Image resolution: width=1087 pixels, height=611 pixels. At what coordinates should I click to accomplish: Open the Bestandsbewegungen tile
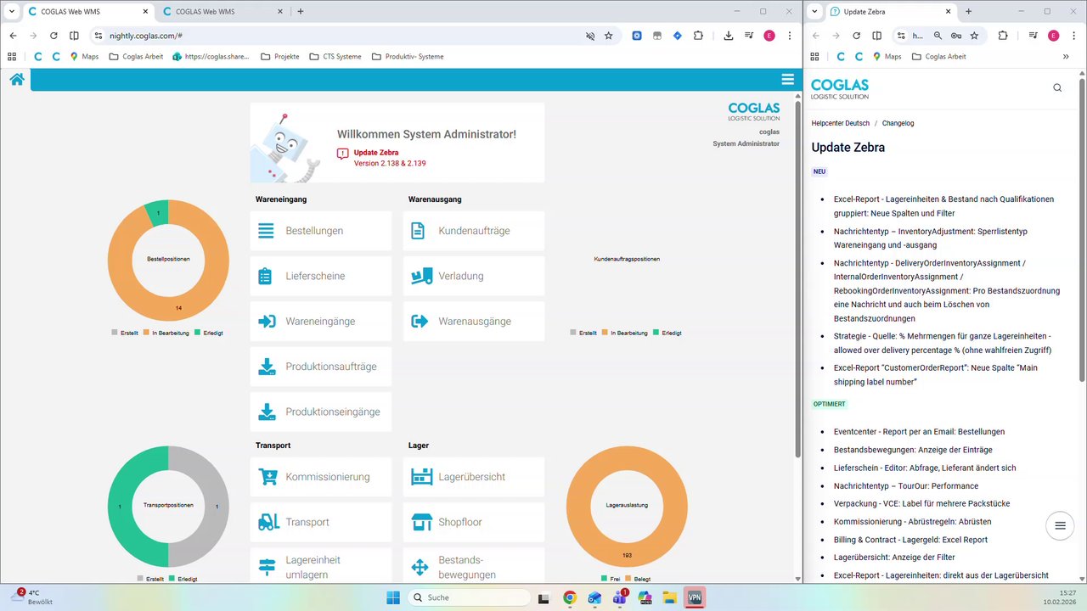click(x=474, y=566)
